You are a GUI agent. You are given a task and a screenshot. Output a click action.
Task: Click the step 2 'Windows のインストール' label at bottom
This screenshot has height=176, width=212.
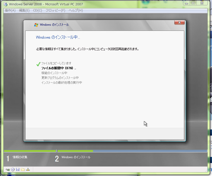coord(76,157)
